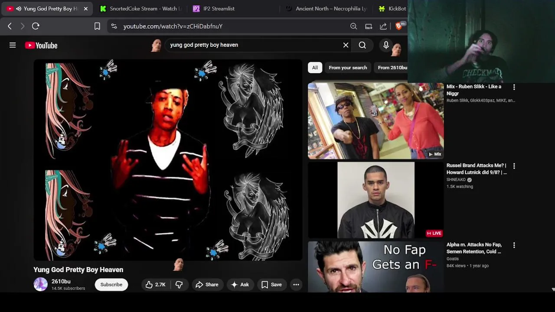Viewport: 555px width, 312px height.
Task: Bookmark this page with the bookmark icon
Action: point(97,26)
